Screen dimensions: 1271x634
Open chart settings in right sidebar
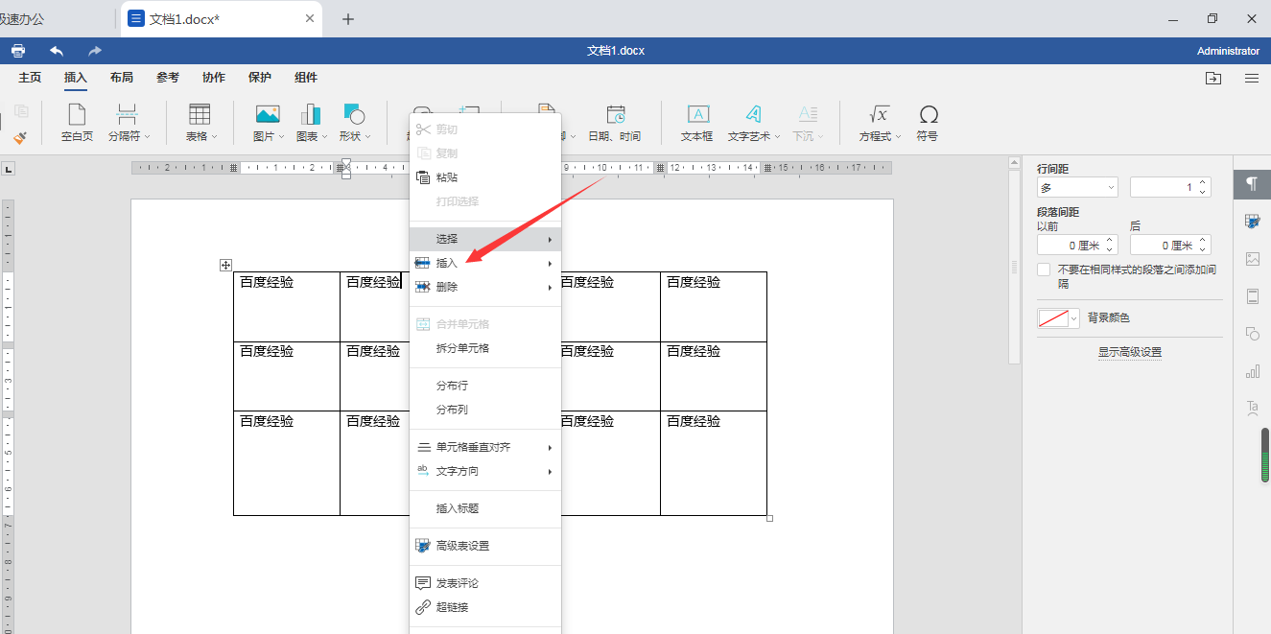(x=1252, y=371)
